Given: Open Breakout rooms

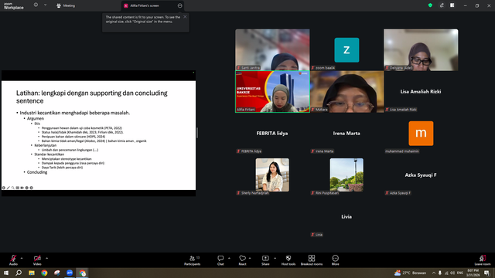Looking at the screenshot, I should 312,260.
